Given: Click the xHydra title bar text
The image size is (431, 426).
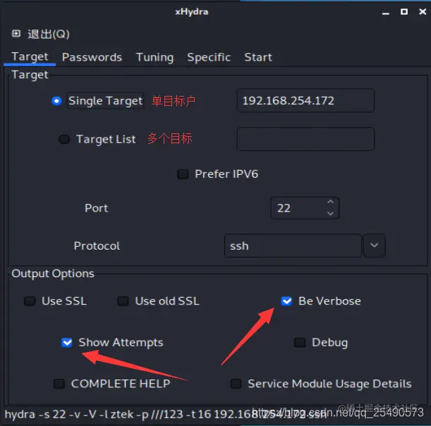Looking at the screenshot, I should (192, 12).
